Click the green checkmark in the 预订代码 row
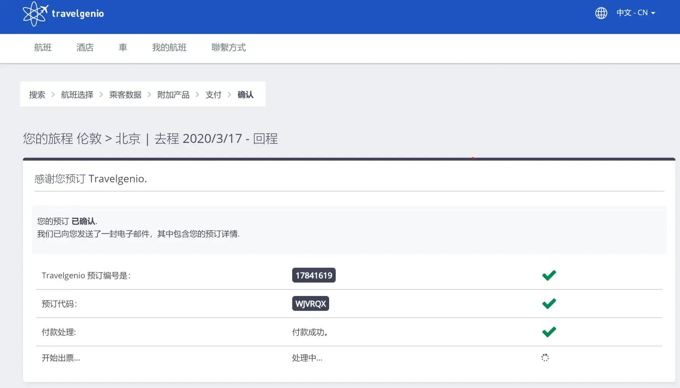Viewport: 680px width, 388px height. pyautogui.click(x=549, y=303)
